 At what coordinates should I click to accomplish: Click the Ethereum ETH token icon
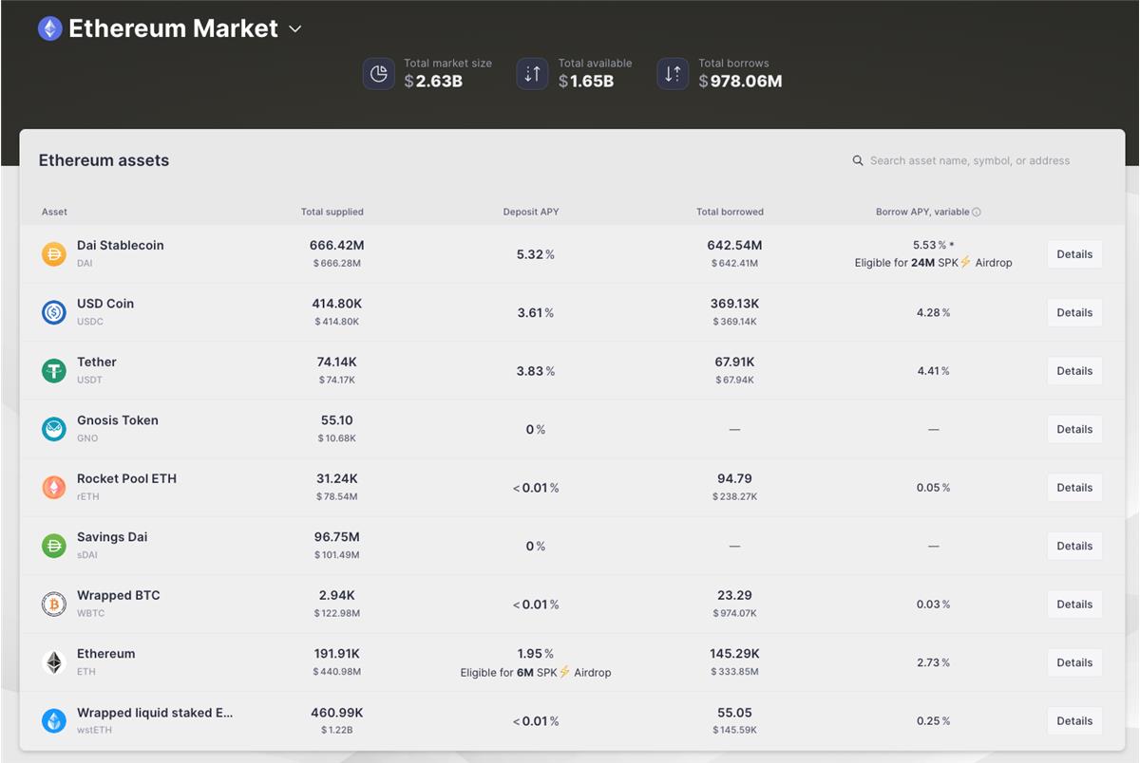pyautogui.click(x=54, y=662)
